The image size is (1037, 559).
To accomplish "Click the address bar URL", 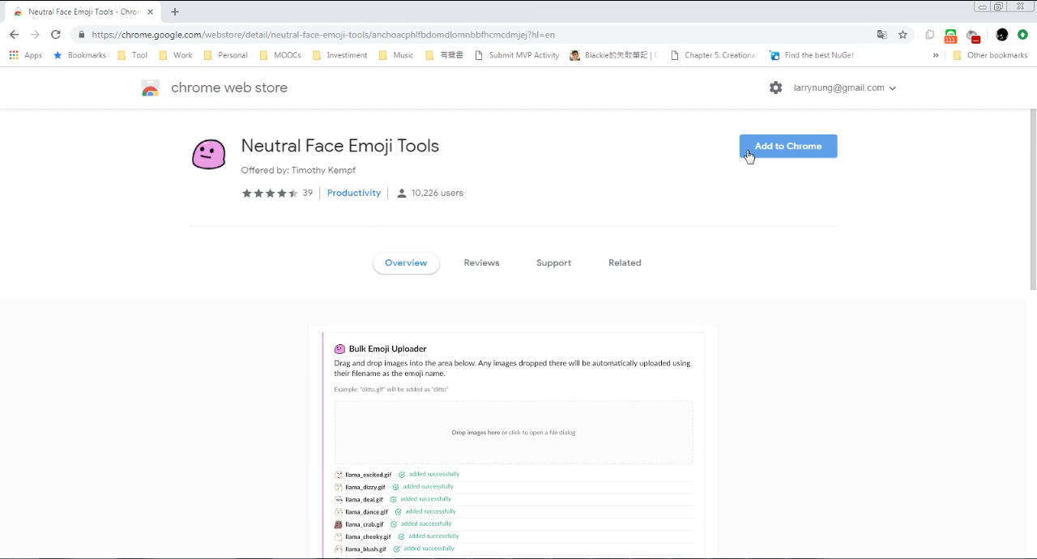I will click(x=323, y=35).
